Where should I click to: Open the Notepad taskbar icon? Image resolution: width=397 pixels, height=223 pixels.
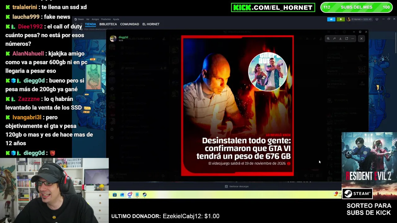tap(137, 195)
